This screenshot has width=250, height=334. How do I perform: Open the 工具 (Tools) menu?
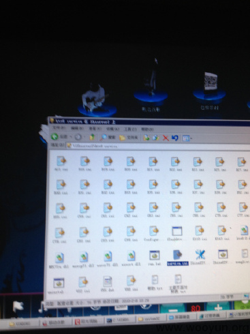(130, 129)
